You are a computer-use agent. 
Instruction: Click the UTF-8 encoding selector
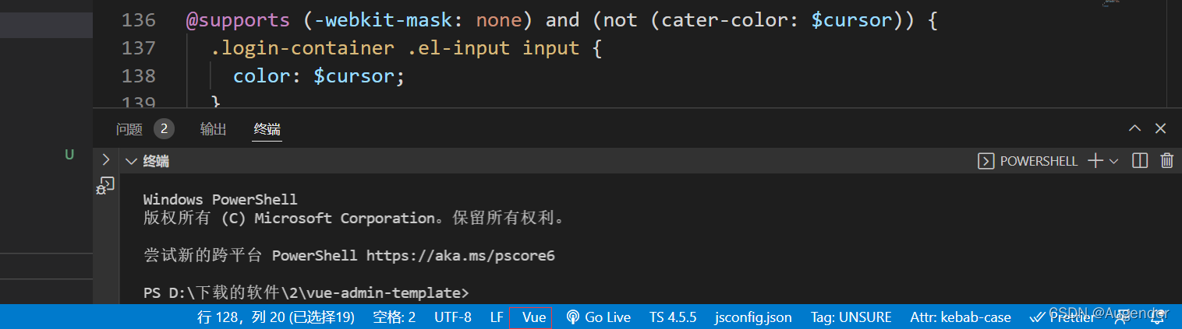click(453, 317)
